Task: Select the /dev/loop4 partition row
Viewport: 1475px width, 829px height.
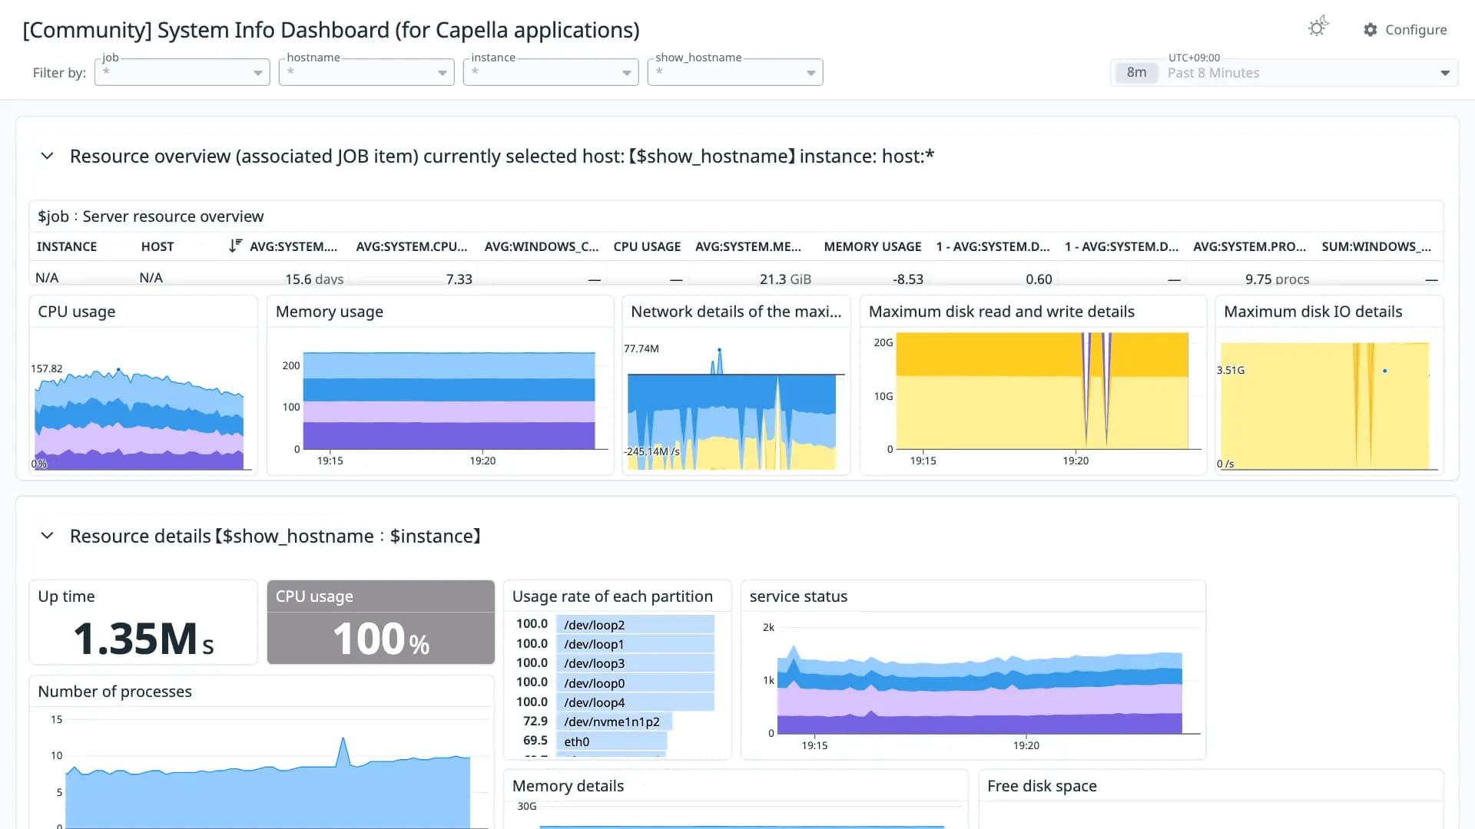Action: click(615, 702)
